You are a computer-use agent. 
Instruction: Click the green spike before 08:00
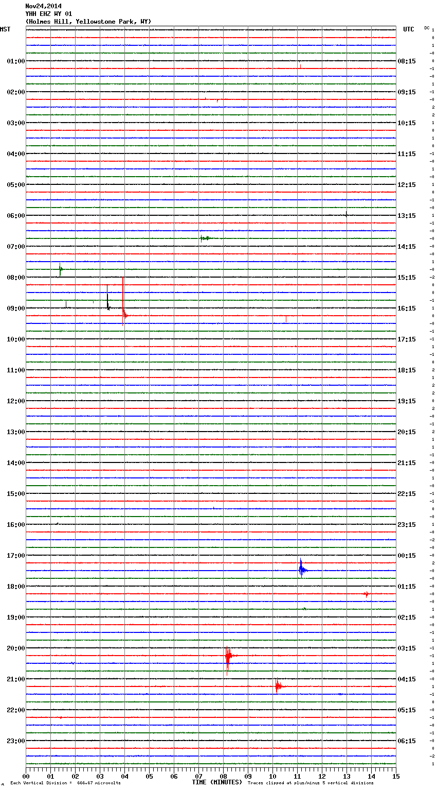pyautogui.click(x=61, y=269)
